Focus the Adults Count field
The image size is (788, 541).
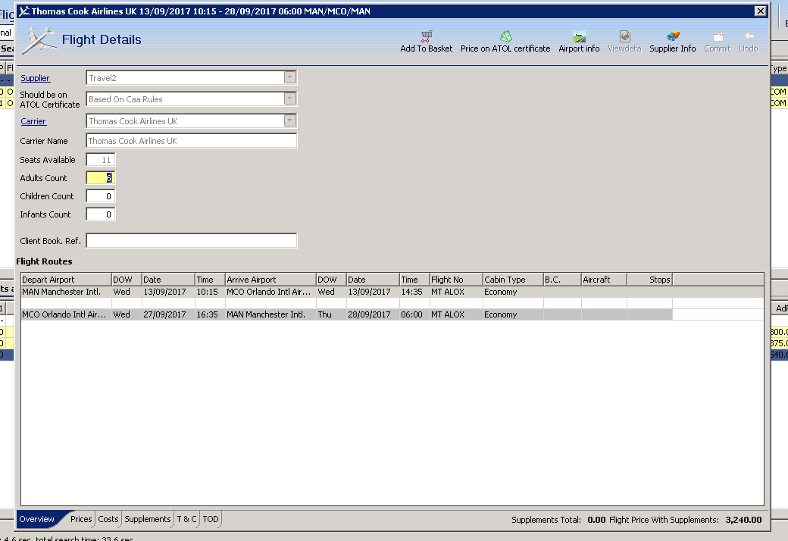pyautogui.click(x=101, y=178)
